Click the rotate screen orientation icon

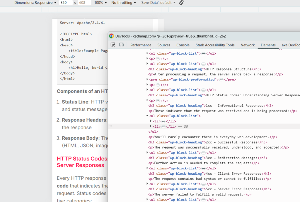tap(181, 3)
